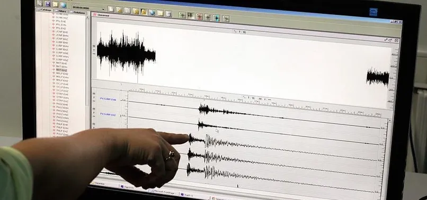The image size is (427, 200).
Task: Click the PV.LUBP.EHN trace label
Action: 108,99
